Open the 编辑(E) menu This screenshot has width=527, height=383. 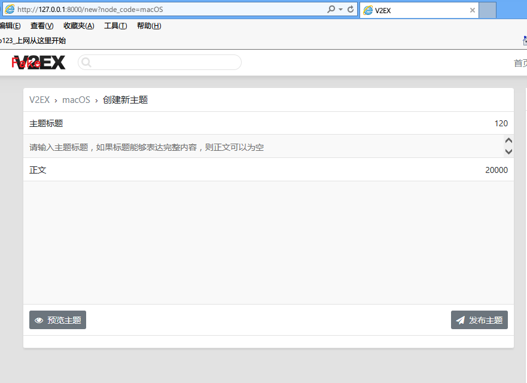(10, 26)
